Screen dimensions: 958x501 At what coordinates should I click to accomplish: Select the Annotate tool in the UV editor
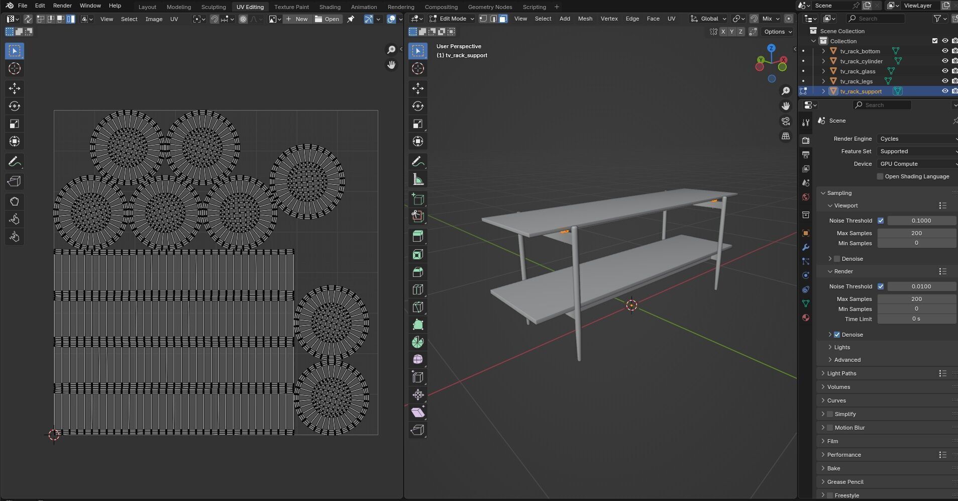tap(15, 161)
